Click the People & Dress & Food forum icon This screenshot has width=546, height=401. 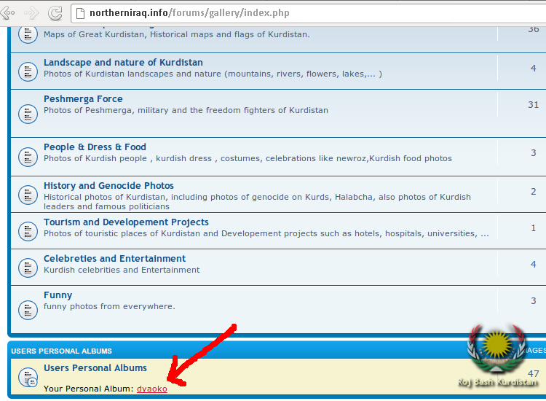point(28,157)
